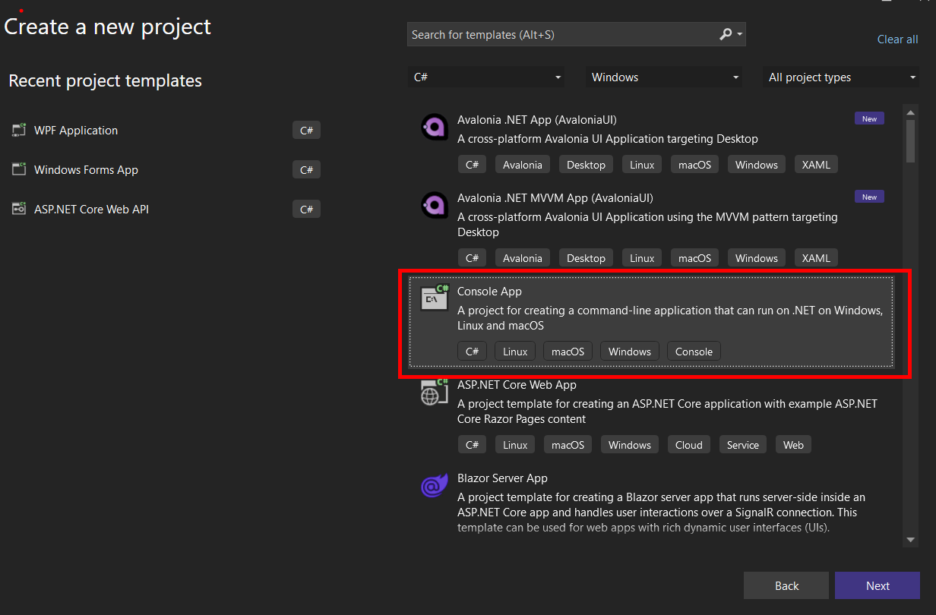Click the C# badge beside WPF Application

306,130
